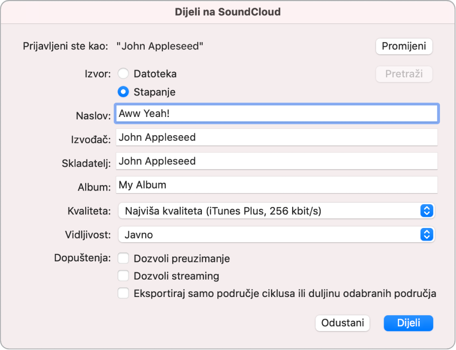Select the Datoteka source radio button

click(x=123, y=74)
